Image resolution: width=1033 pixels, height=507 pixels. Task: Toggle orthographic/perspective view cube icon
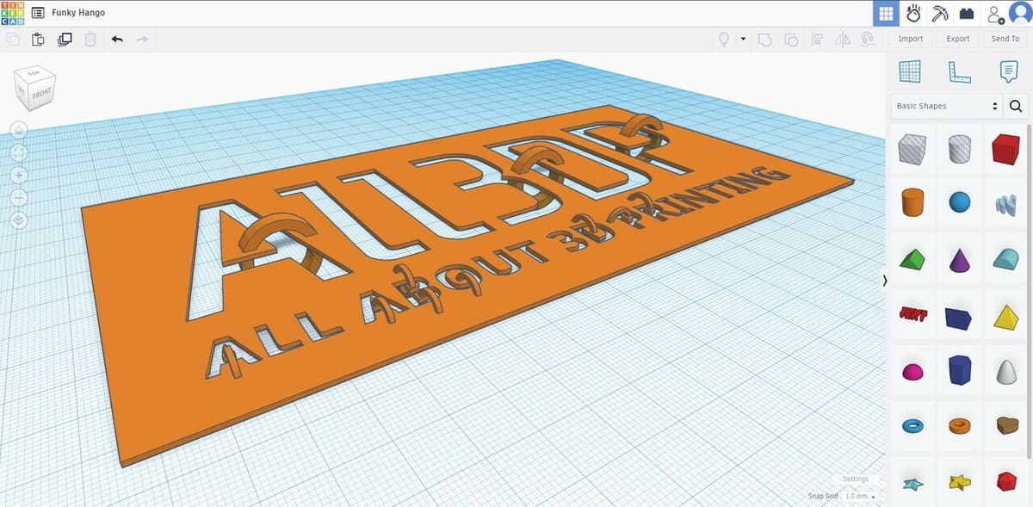[x=20, y=220]
